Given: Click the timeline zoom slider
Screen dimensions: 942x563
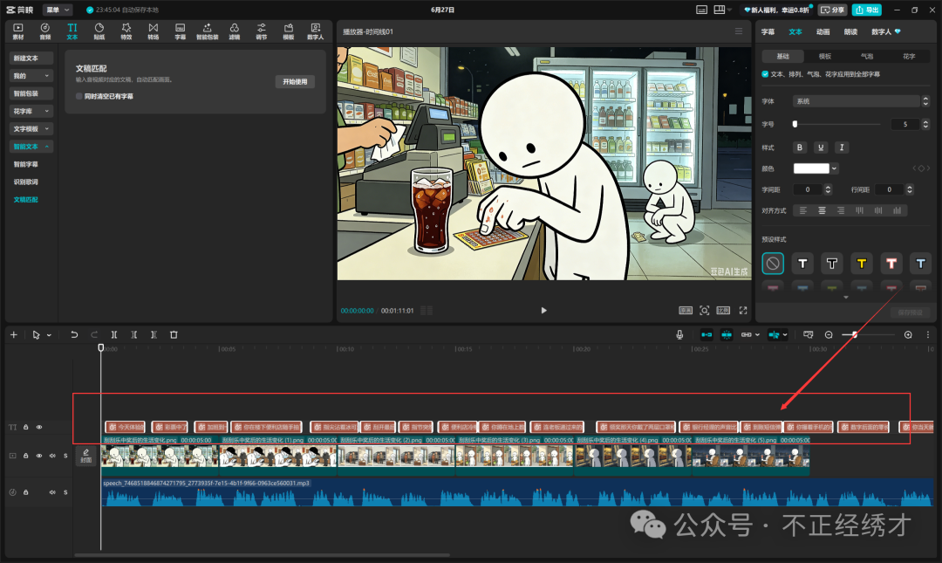Looking at the screenshot, I should point(869,334).
